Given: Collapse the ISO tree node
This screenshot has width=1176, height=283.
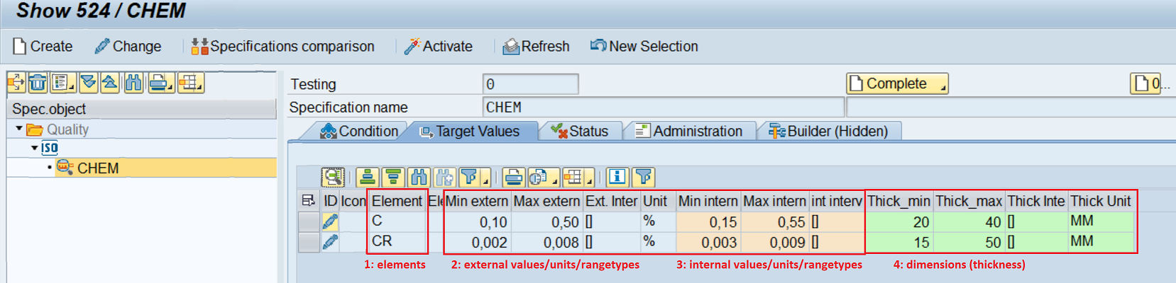Looking at the screenshot, I should point(34,148).
